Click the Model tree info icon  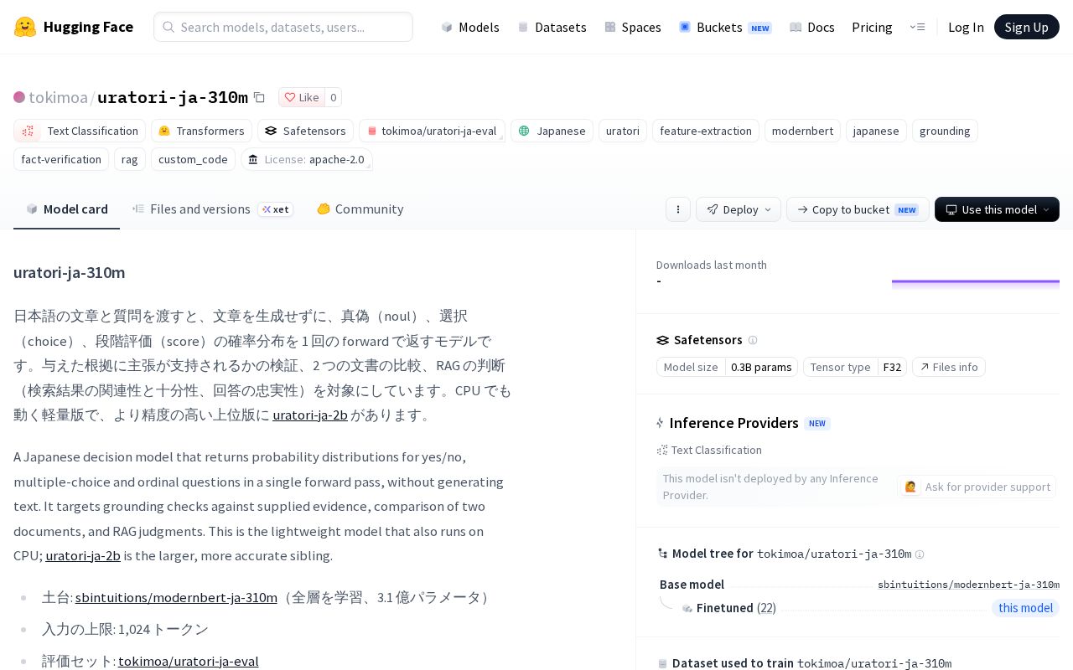tap(920, 554)
